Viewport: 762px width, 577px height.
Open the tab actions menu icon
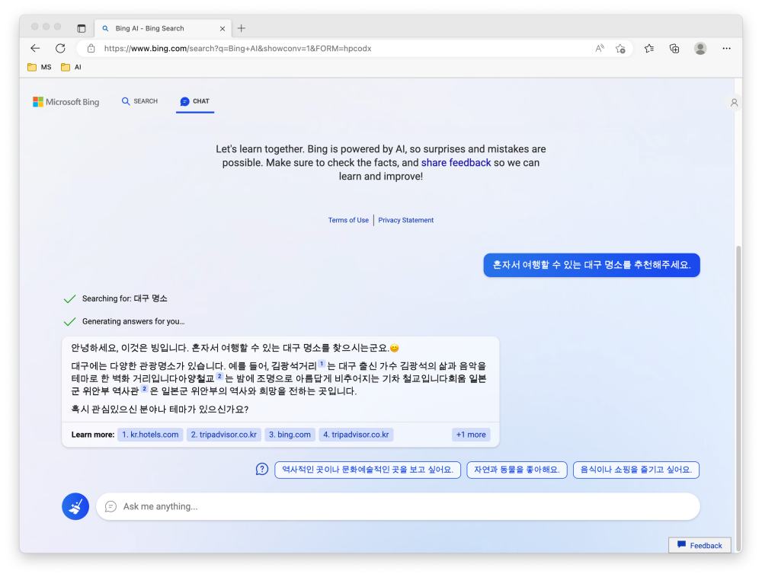tap(82, 28)
